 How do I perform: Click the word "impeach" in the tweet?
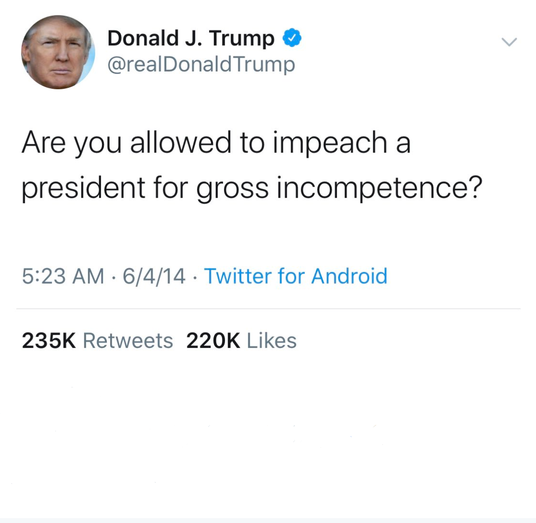click(x=330, y=144)
